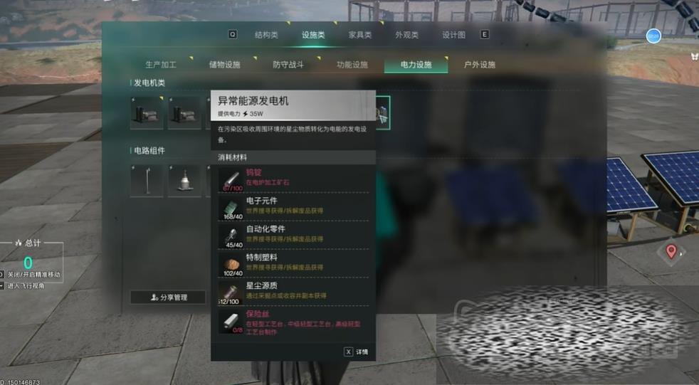699x385 pixels.
Task: Pick the bell-shaped insulator item in 电路组件
Action: [x=184, y=181]
